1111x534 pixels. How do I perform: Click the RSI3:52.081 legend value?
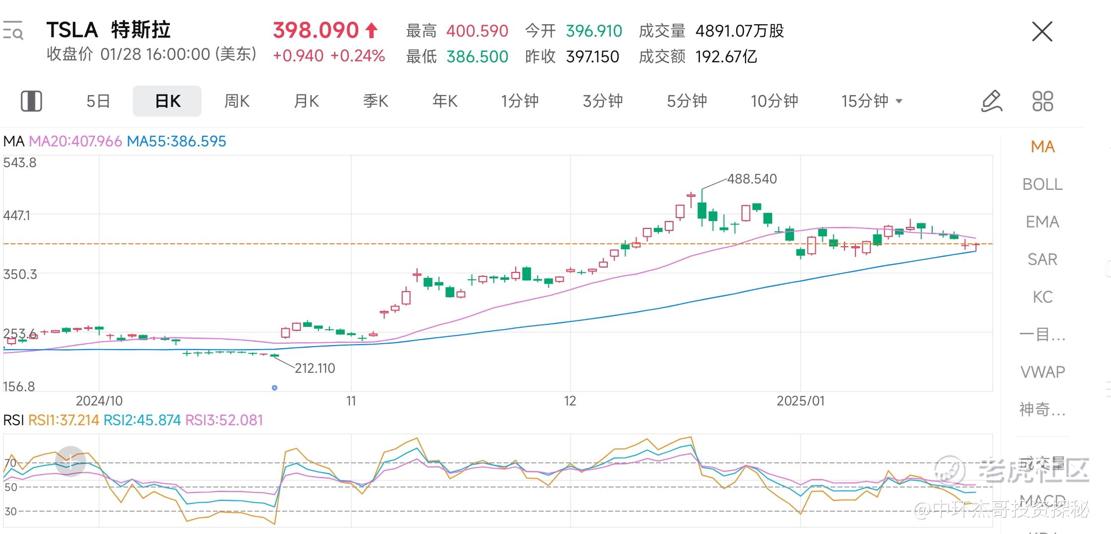(x=224, y=420)
